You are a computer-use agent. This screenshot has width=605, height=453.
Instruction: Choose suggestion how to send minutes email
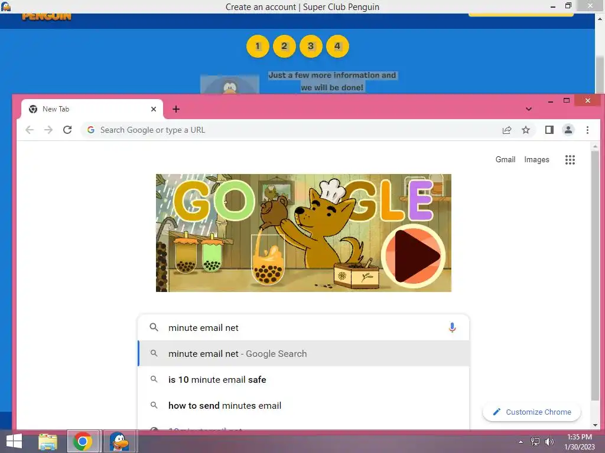pyautogui.click(x=303, y=406)
